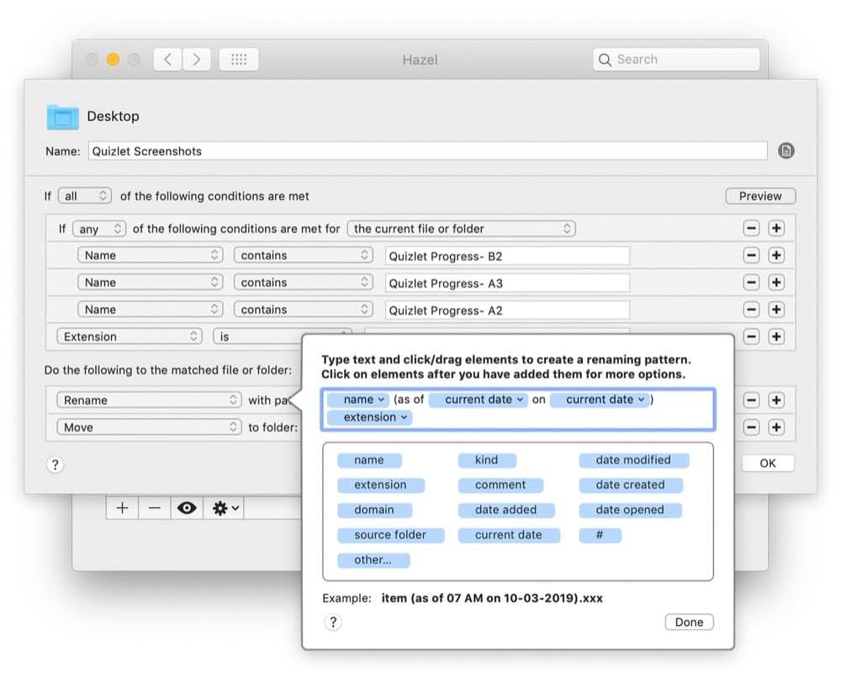The width and height of the screenshot is (841, 678).
Task: Click the eye preview rule button
Action: coord(187,507)
